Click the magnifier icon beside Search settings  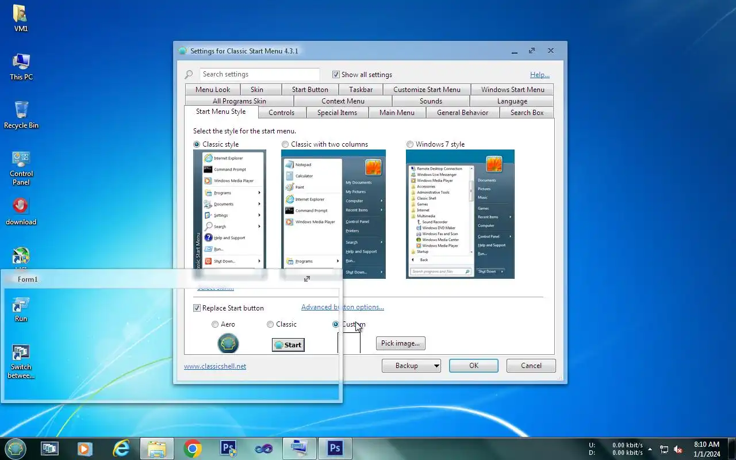[x=189, y=75]
